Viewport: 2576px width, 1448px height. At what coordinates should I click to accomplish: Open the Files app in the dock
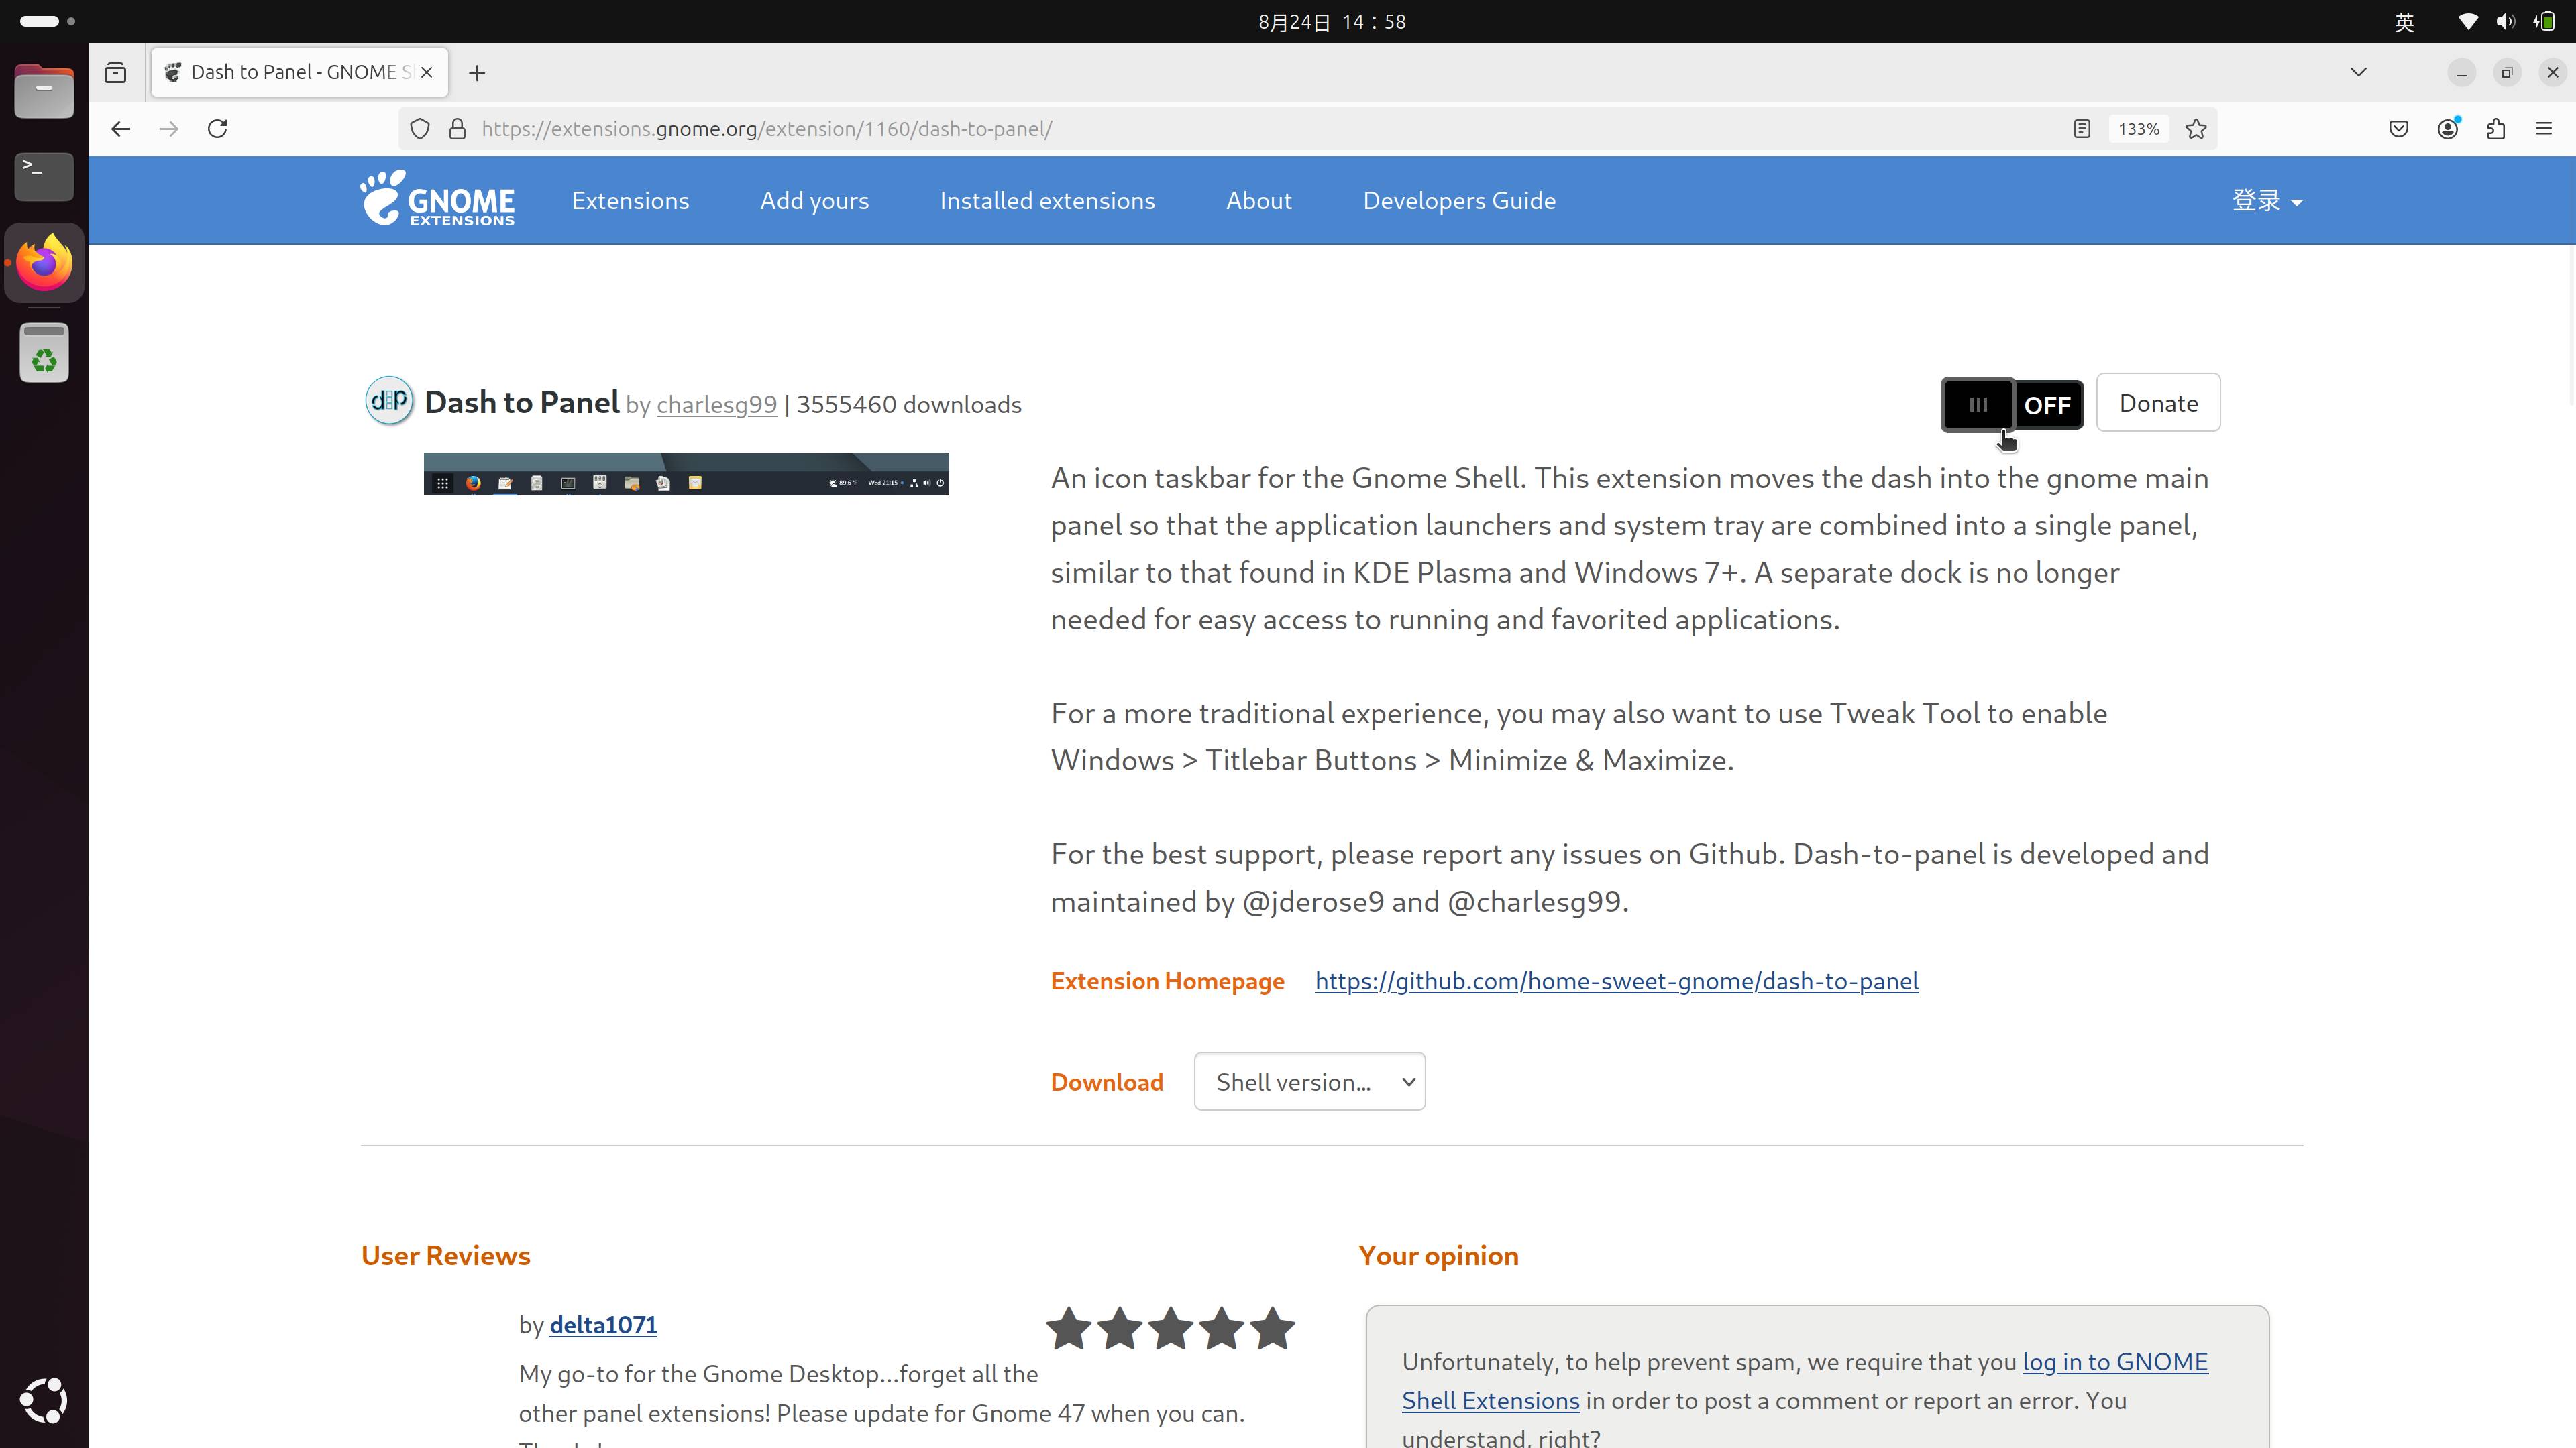pyautogui.click(x=44, y=92)
